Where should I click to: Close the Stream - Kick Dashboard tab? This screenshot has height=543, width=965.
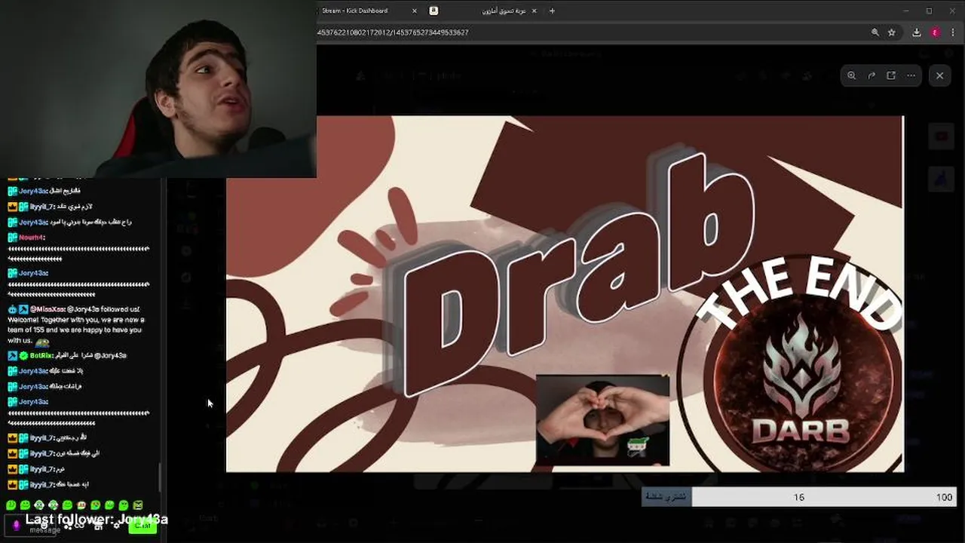point(415,11)
